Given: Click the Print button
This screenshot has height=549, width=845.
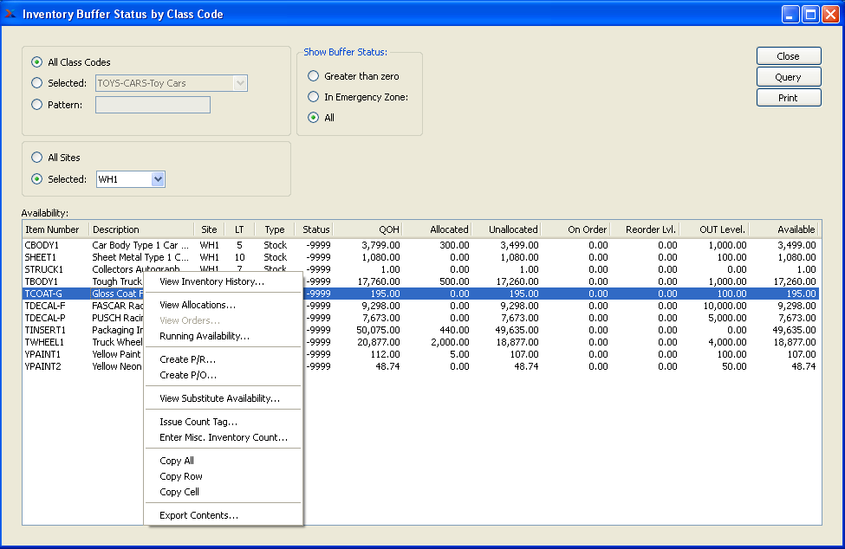Looking at the screenshot, I should [788, 98].
